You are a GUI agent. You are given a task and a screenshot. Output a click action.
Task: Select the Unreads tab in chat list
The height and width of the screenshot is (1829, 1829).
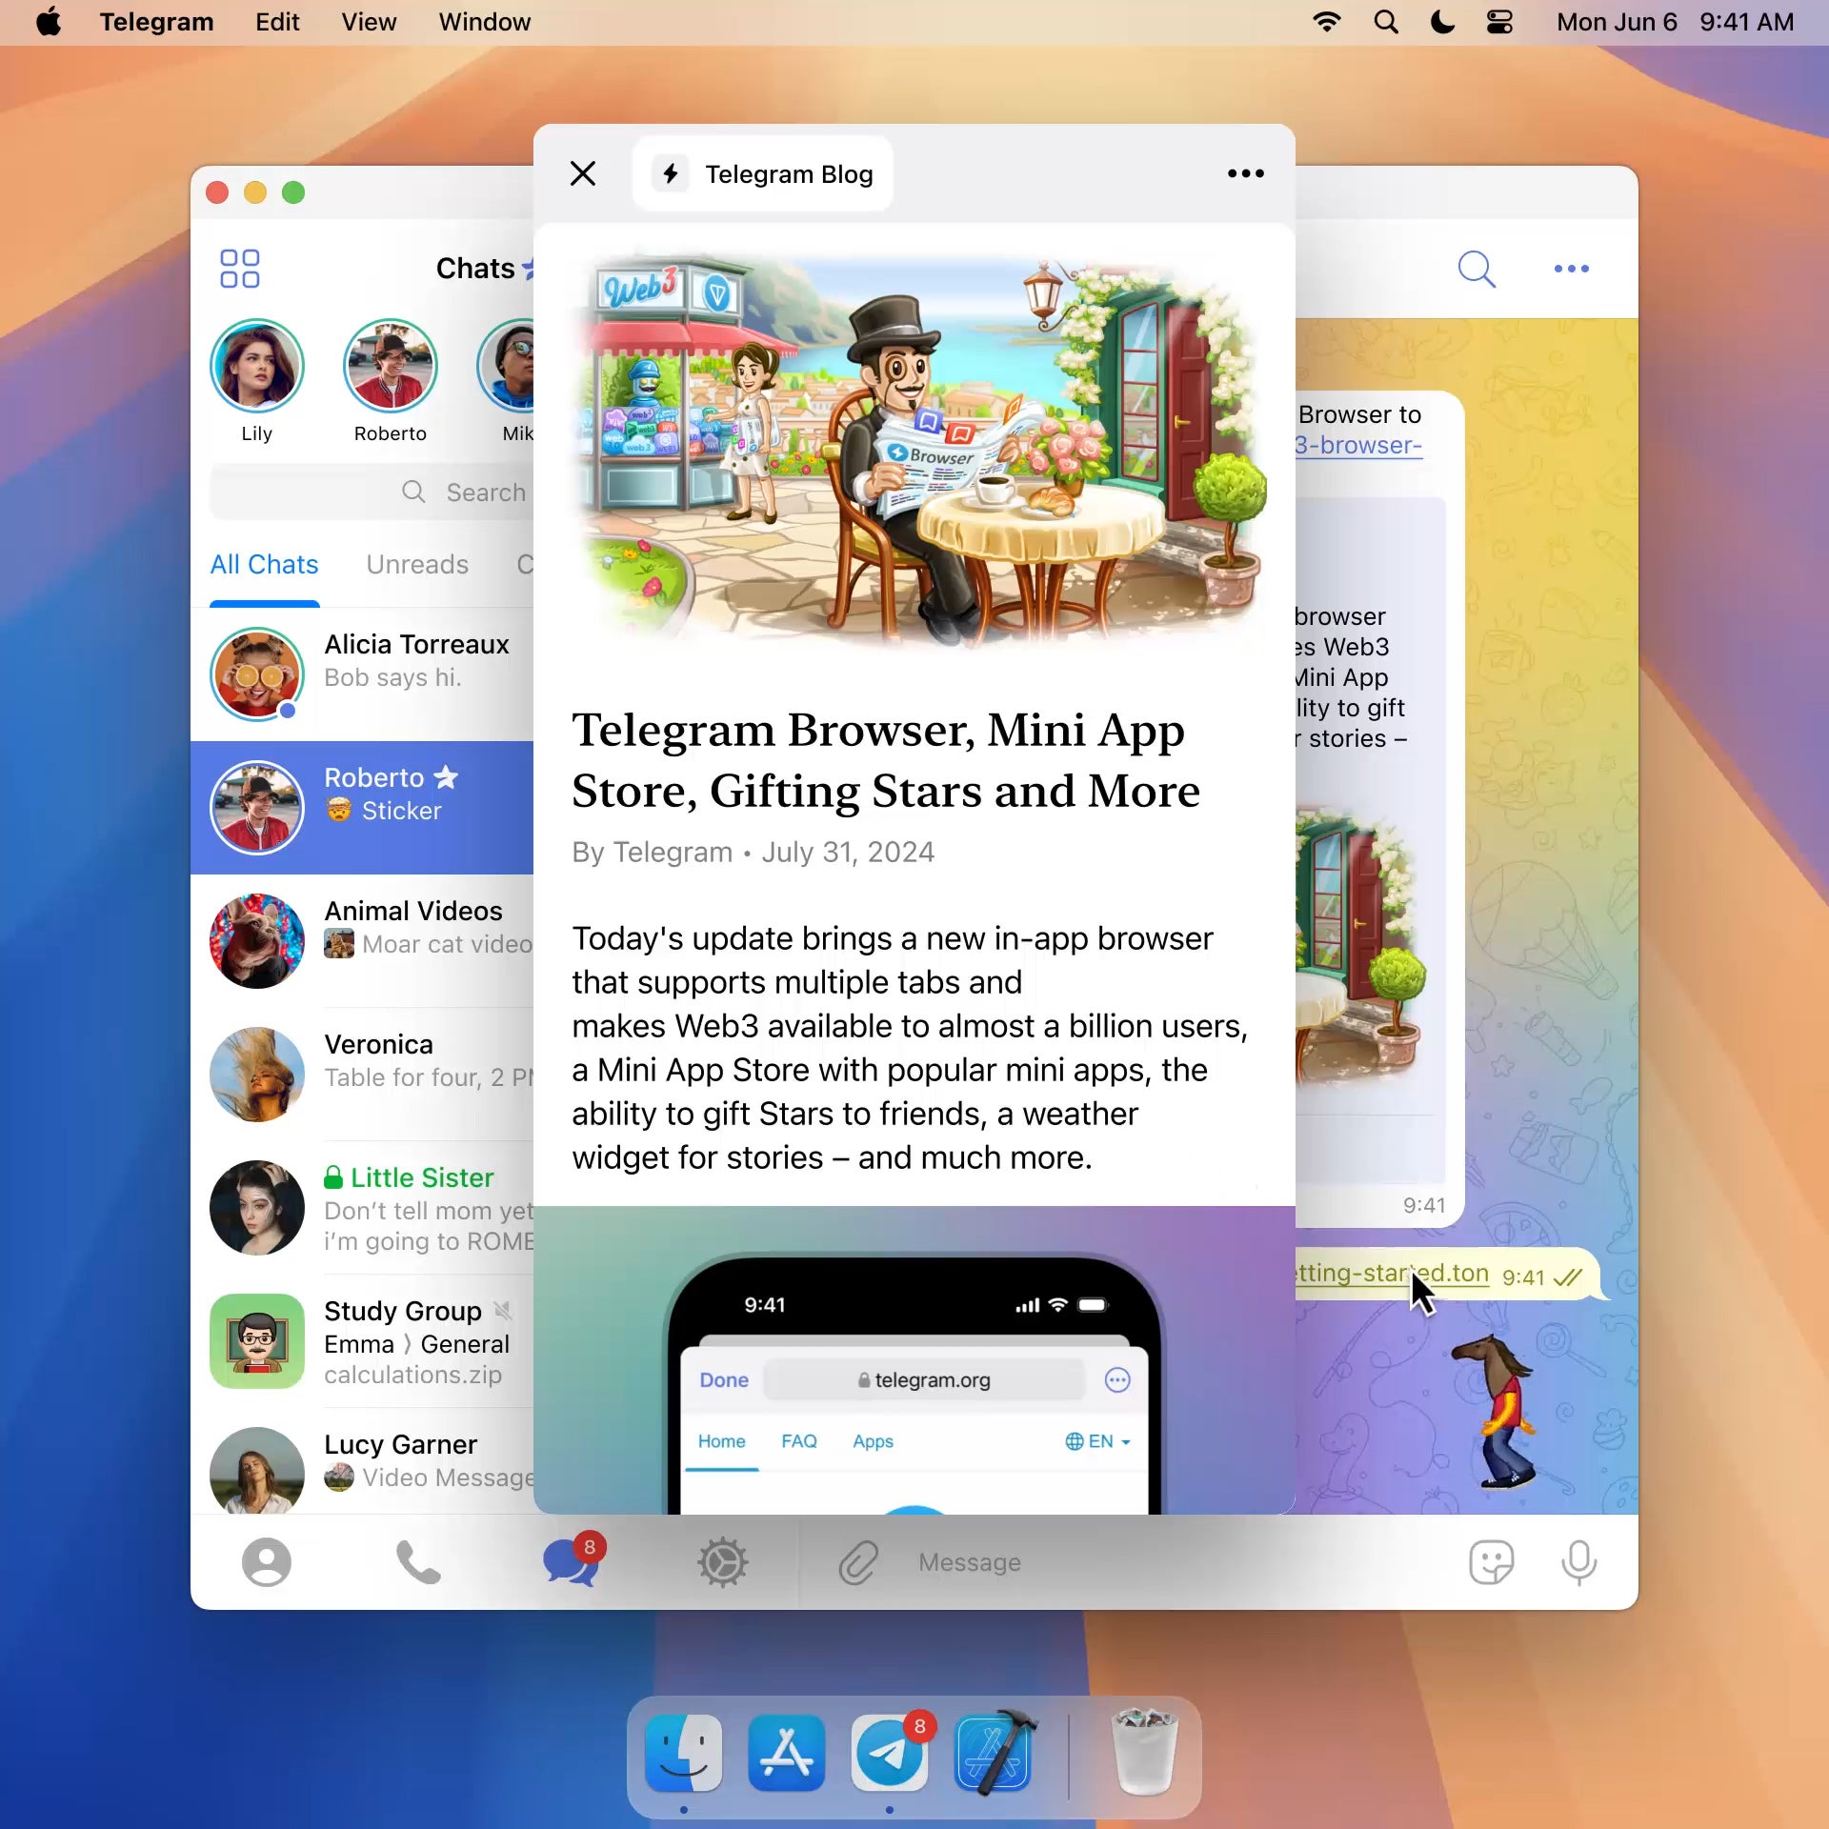417,565
